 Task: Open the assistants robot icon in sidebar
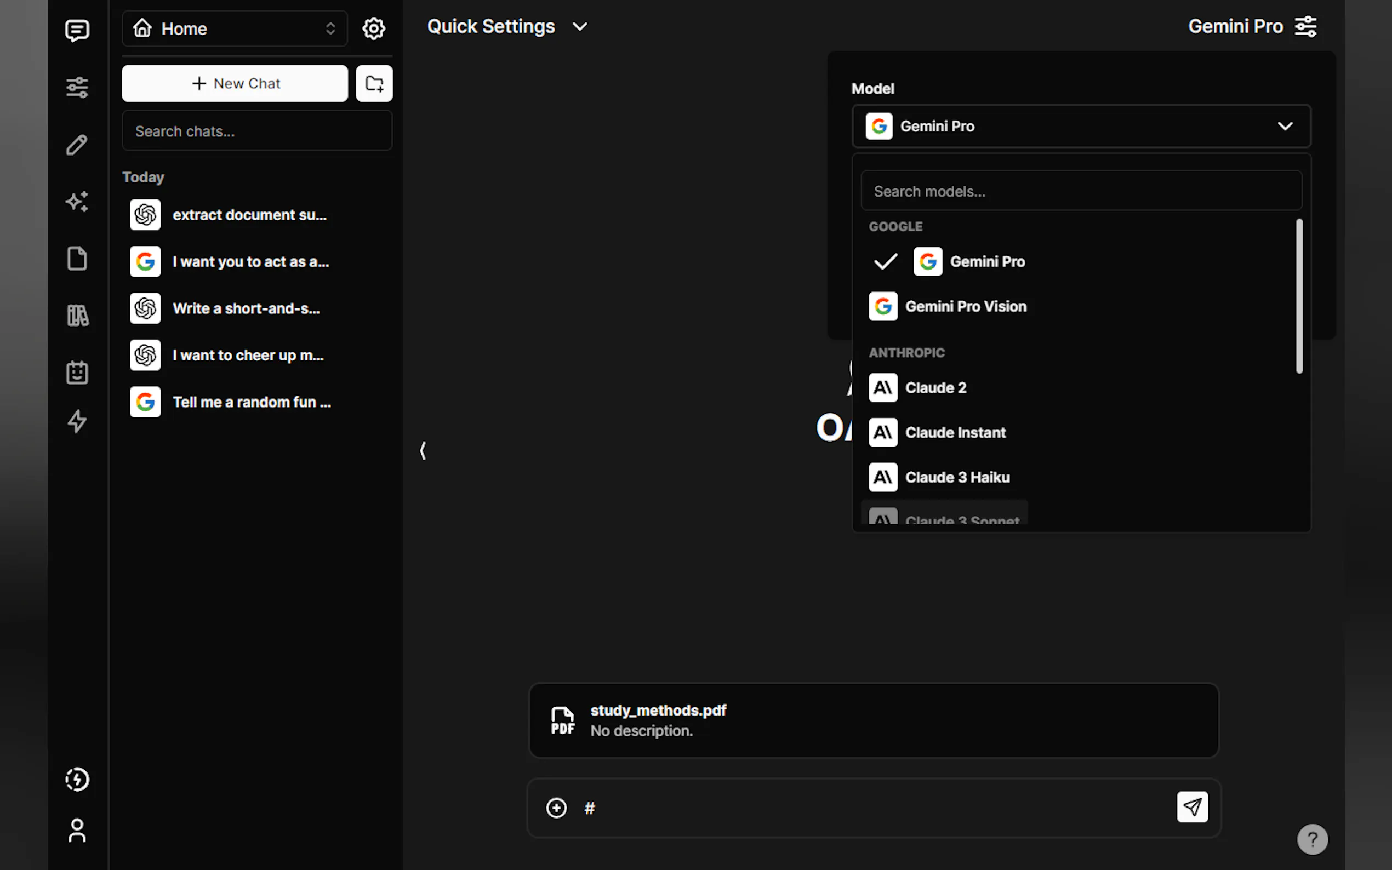click(x=77, y=373)
